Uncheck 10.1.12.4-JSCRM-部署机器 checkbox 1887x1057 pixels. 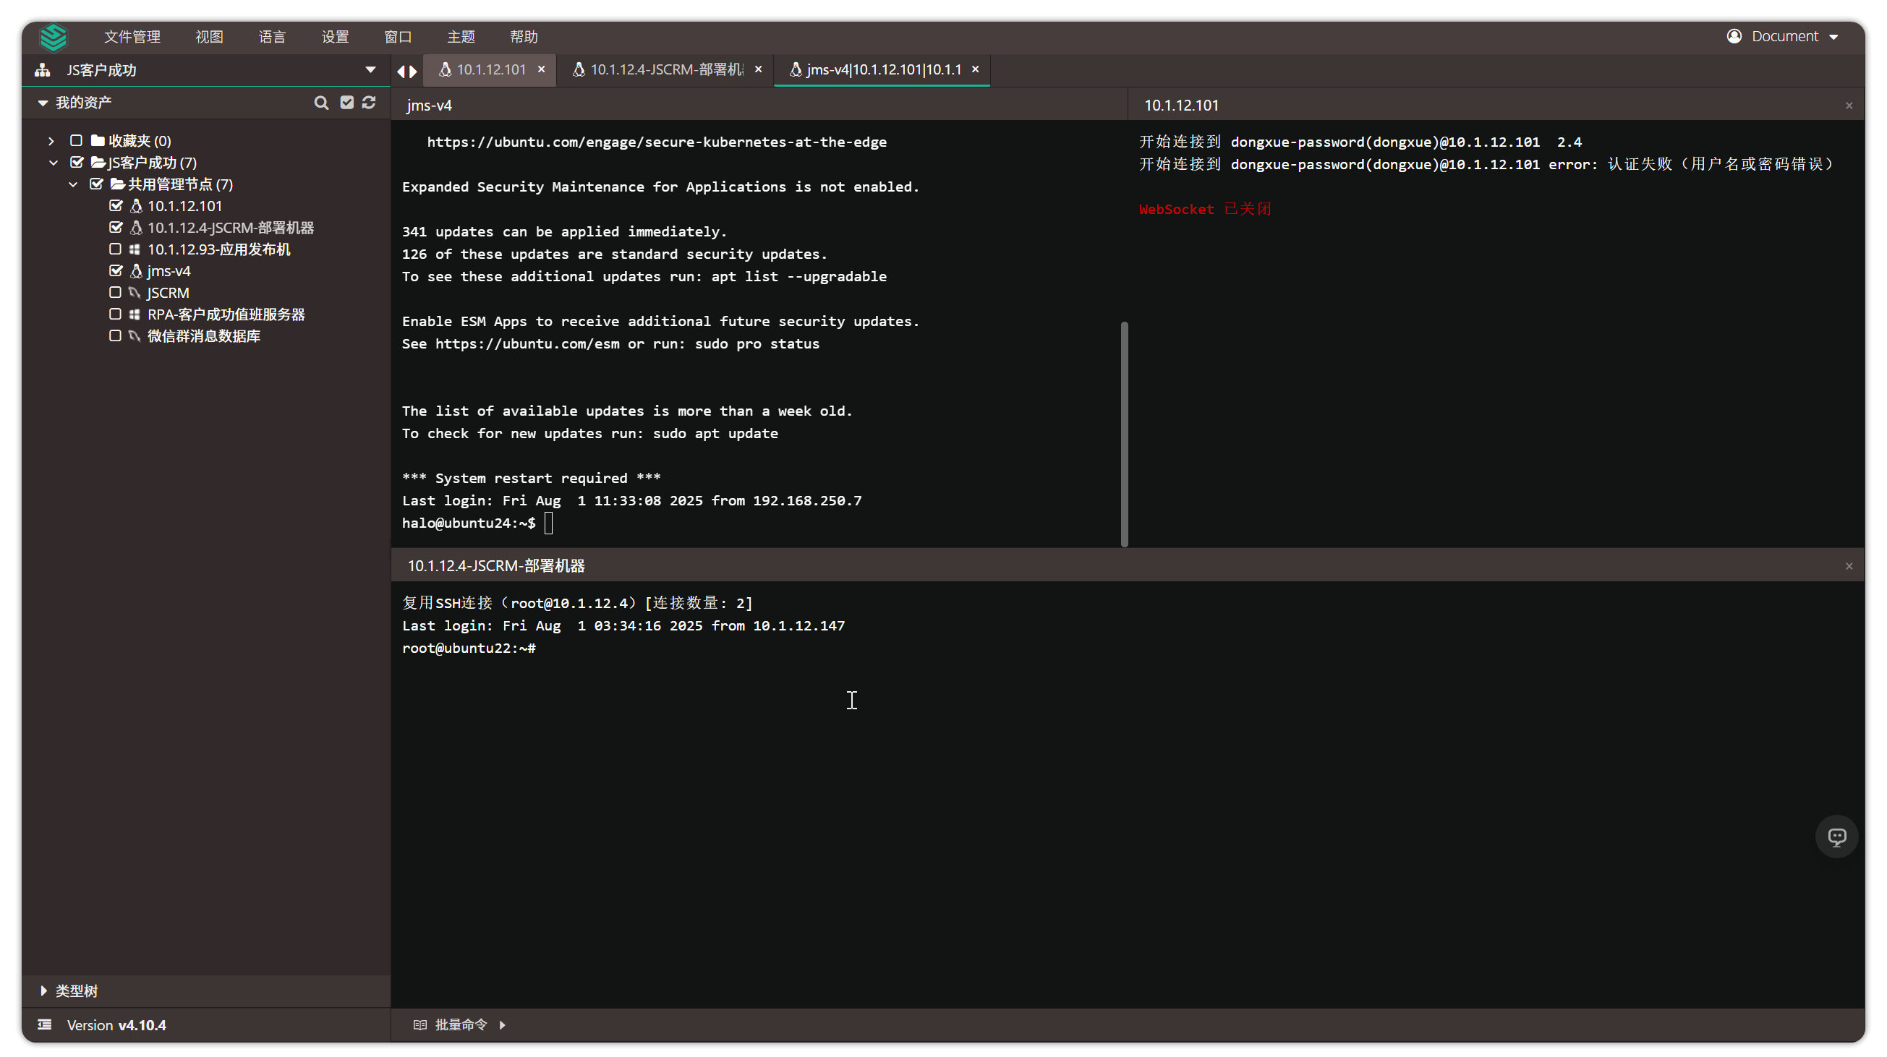116,228
